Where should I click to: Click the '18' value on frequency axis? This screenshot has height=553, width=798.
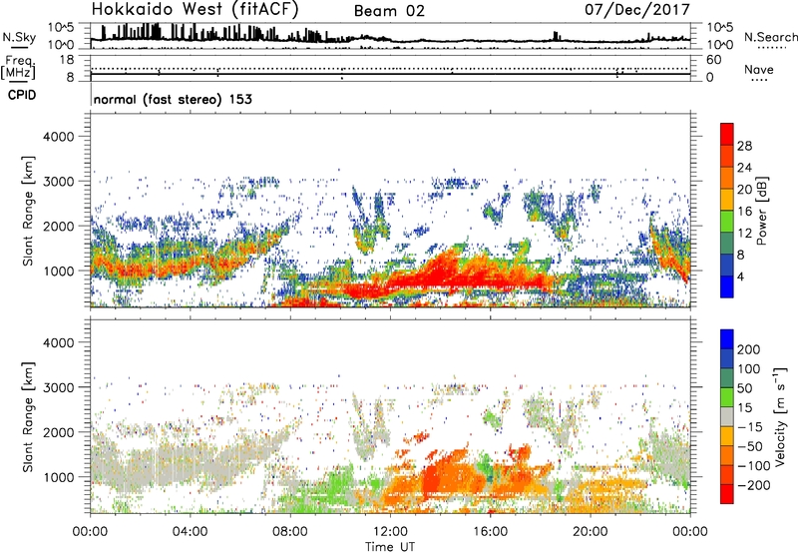tap(66, 60)
